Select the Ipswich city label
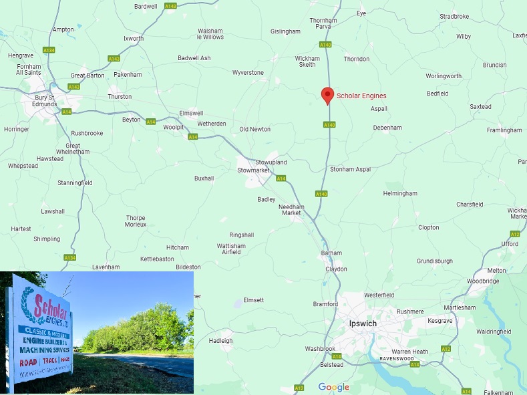The height and width of the screenshot is (395, 527). (x=363, y=323)
